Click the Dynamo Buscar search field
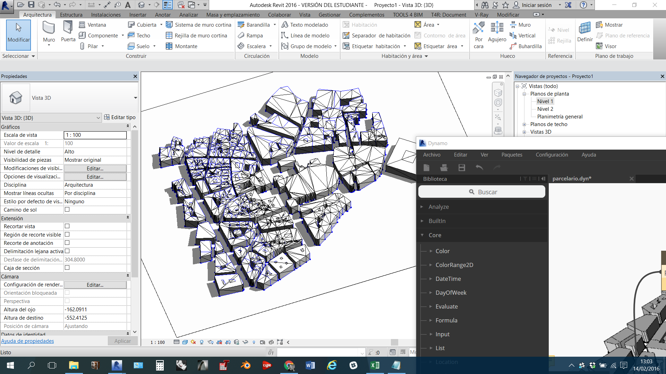The height and width of the screenshot is (374, 666). [x=482, y=192]
